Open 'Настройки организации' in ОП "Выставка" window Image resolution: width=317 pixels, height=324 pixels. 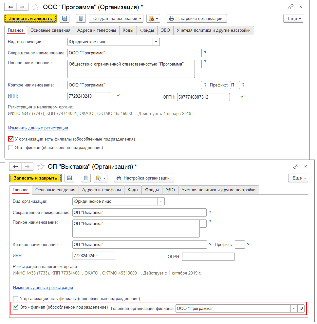coord(144,178)
